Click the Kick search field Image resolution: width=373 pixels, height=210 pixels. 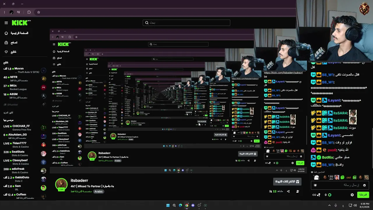pos(186,23)
